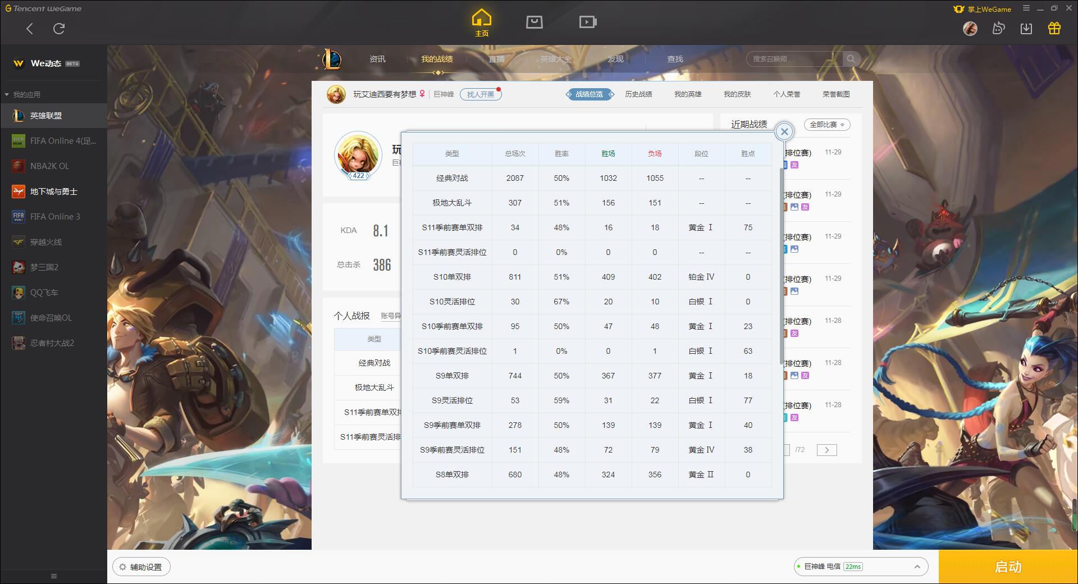This screenshot has width=1078, height=584.
Task: Click the 启动 launch button
Action: [1008, 567]
